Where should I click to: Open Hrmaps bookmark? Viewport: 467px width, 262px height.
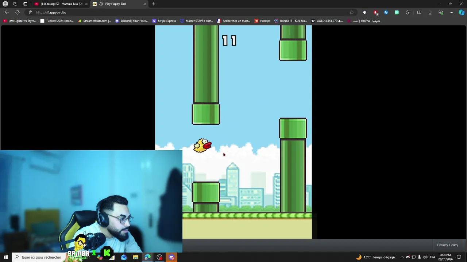click(x=262, y=21)
